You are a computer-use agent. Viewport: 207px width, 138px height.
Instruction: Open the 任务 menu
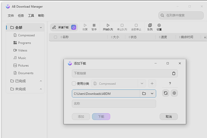pyautogui.click(x=21, y=15)
